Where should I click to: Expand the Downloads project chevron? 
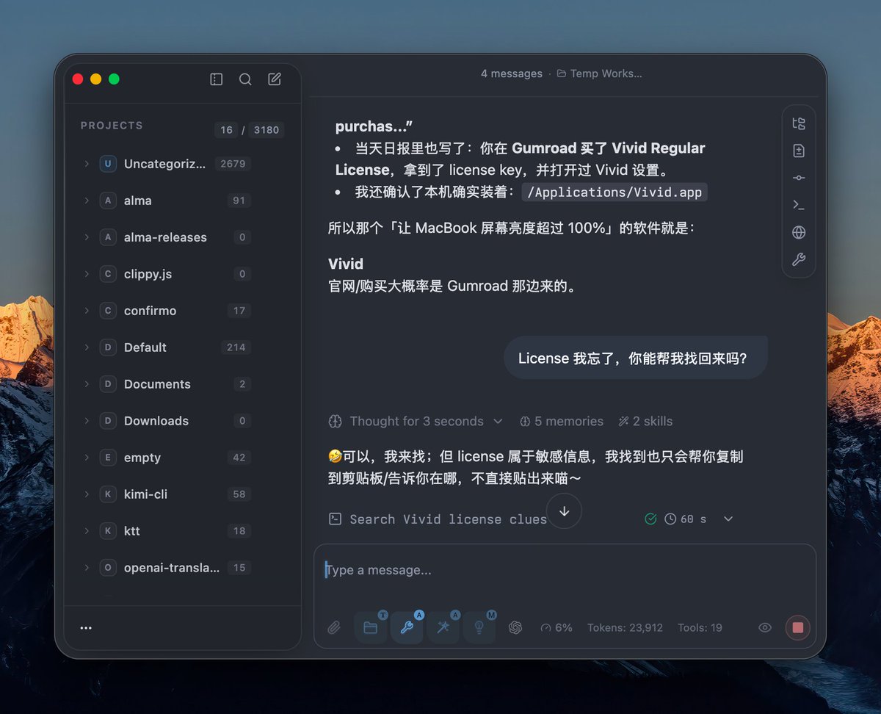click(86, 421)
